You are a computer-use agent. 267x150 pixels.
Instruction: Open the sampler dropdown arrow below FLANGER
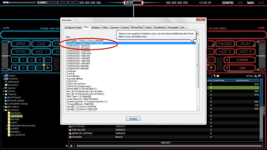[x=227, y=68]
